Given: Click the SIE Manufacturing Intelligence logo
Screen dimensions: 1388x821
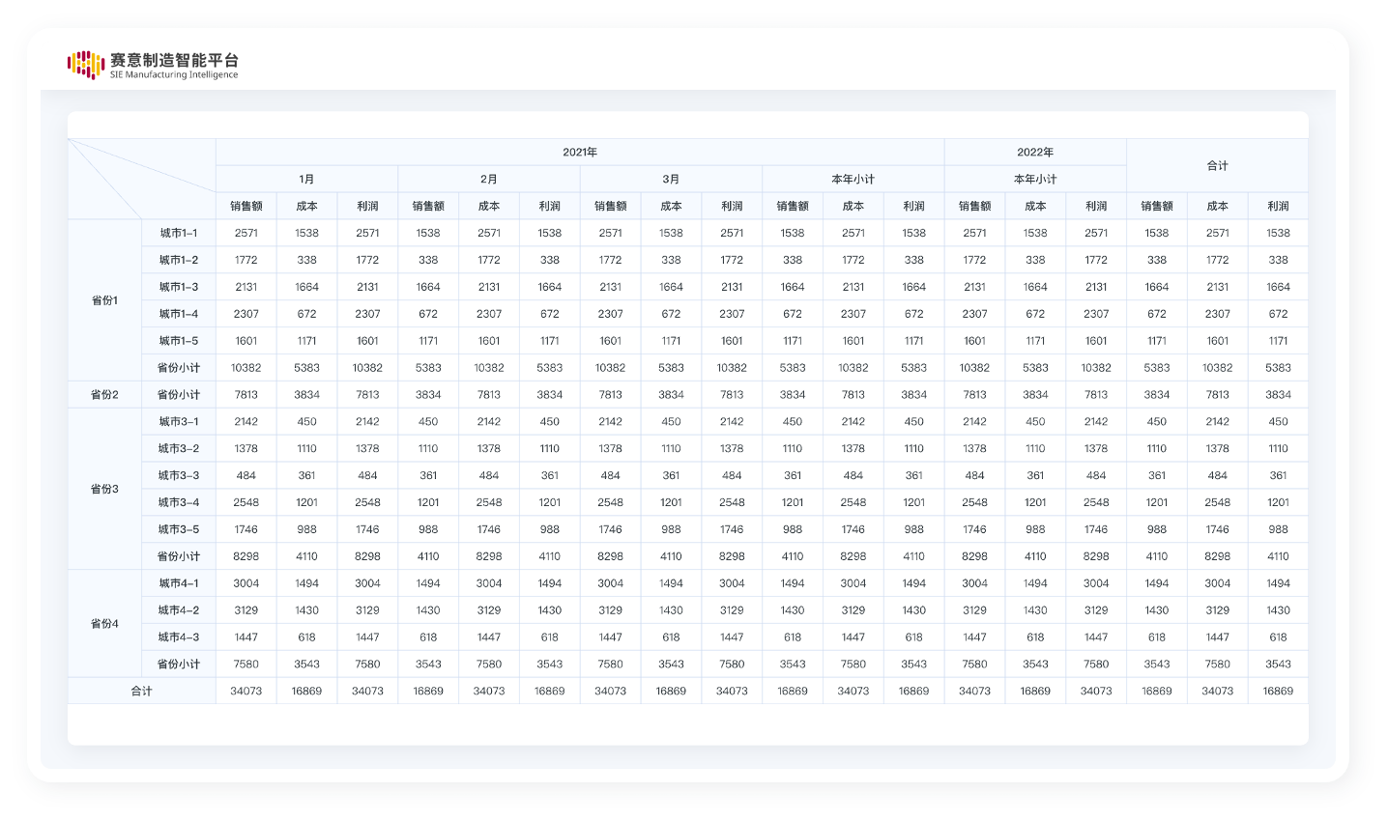Looking at the screenshot, I should click(x=153, y=65).
